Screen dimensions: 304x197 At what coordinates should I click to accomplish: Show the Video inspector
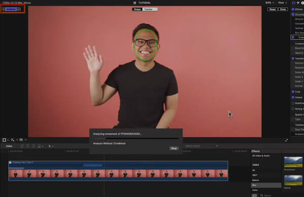click(293, 3)
